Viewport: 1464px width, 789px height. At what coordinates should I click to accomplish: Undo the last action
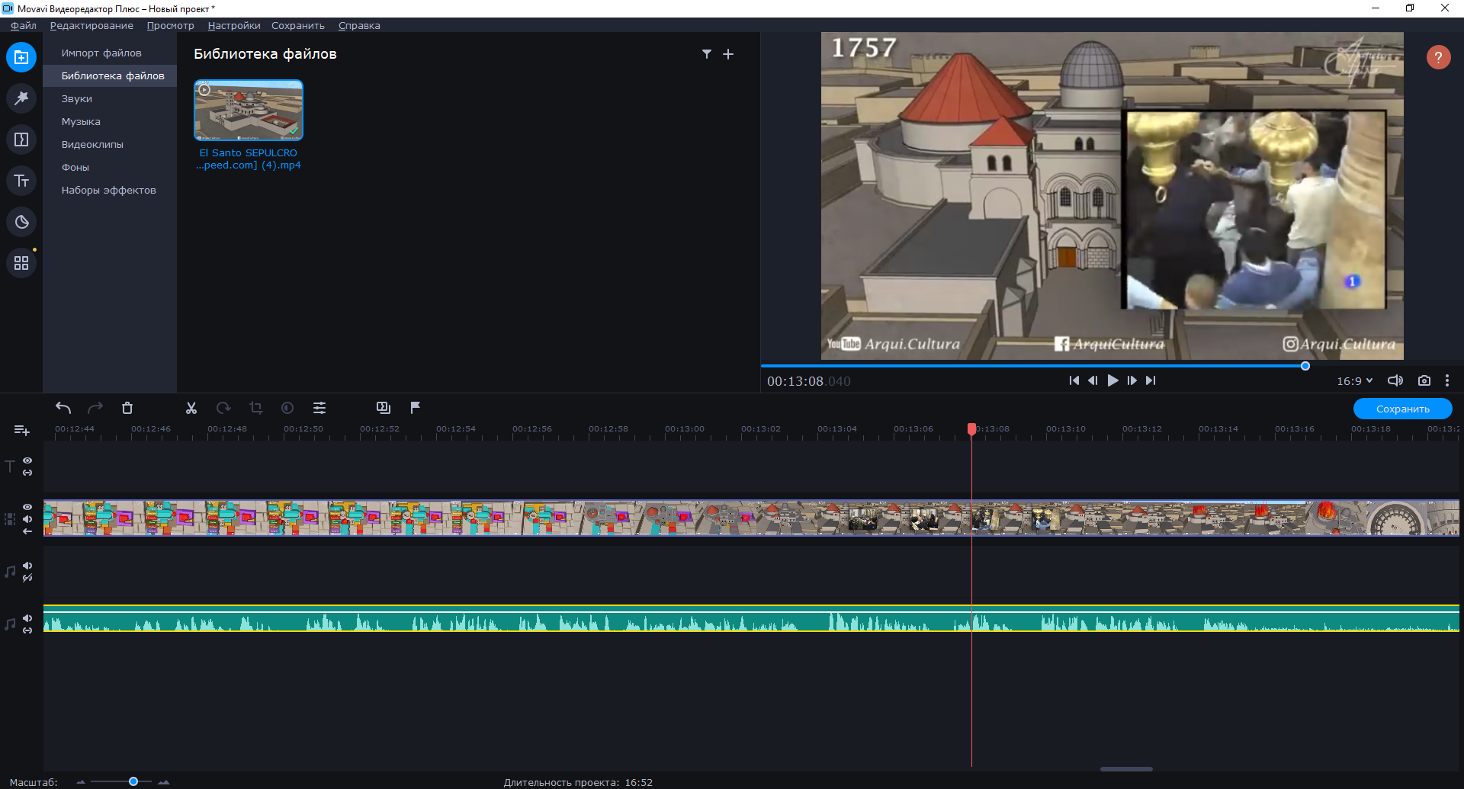point(63,408)
